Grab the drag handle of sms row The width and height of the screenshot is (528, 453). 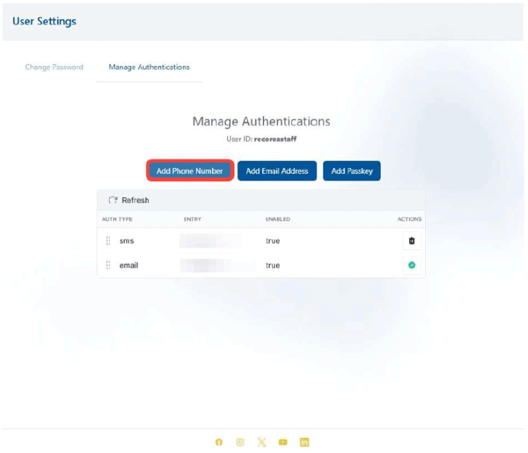tap(108, 241)
